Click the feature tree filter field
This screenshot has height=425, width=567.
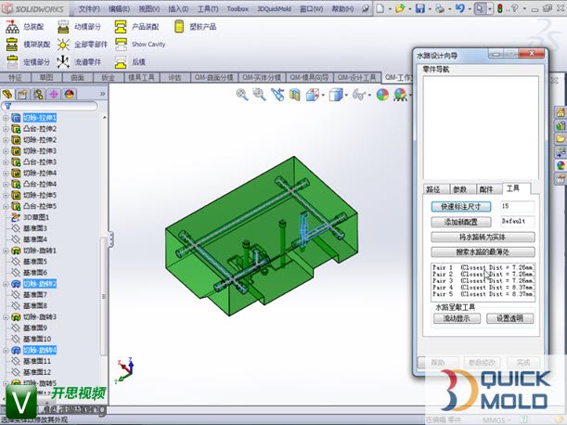pos(49,106)
